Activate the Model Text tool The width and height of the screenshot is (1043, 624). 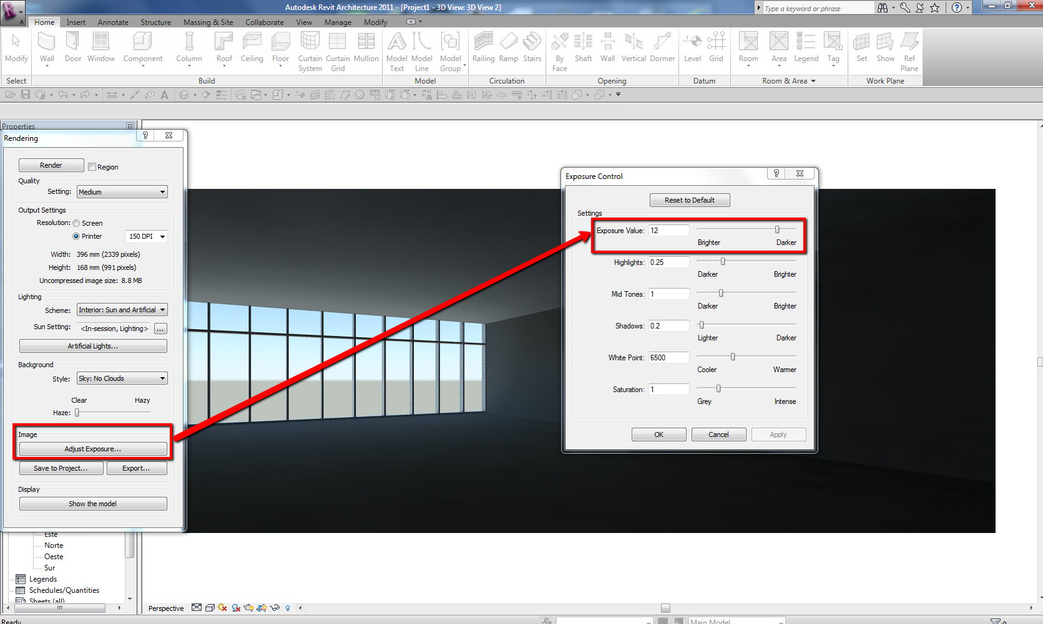click(x=397, y=52)
